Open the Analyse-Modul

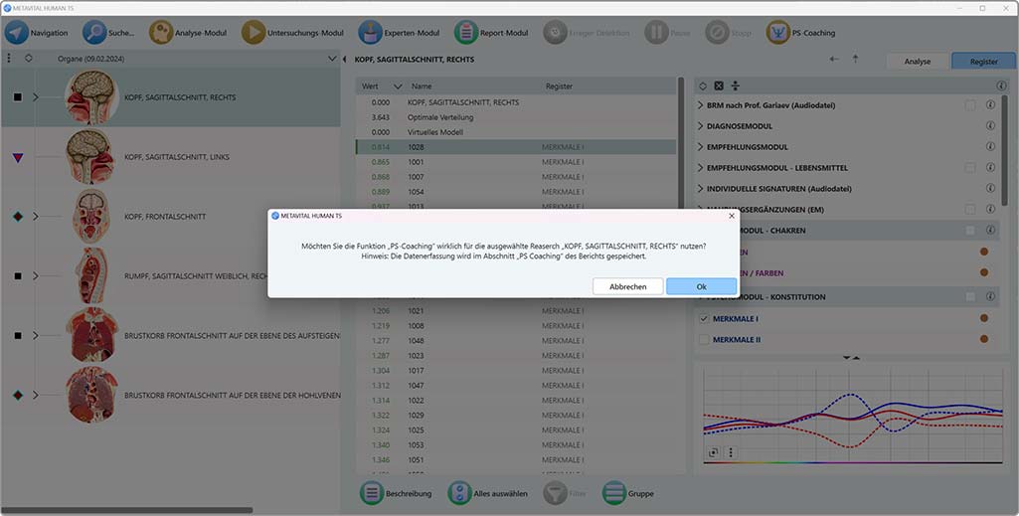pos(161,33)
